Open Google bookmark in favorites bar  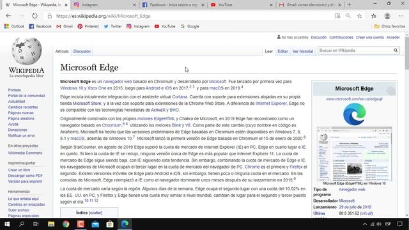pyautogui.click(x=190, y=26)
